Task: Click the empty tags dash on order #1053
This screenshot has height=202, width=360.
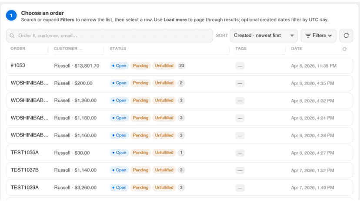Action: (240, 66)
